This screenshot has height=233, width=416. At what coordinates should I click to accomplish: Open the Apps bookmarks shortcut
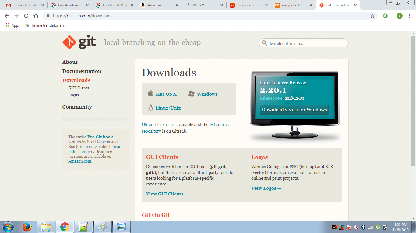tap(12, 25)
